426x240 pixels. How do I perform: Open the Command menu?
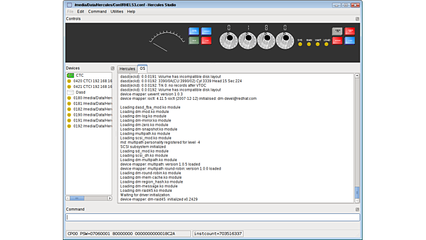pos(97,11)
